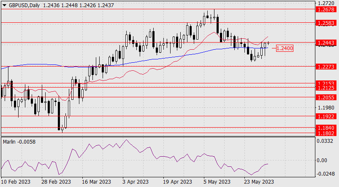Click the GBPUSD,Daily chart title text
This screenshot has height=187, width=339.
click(x=24, y=5)
